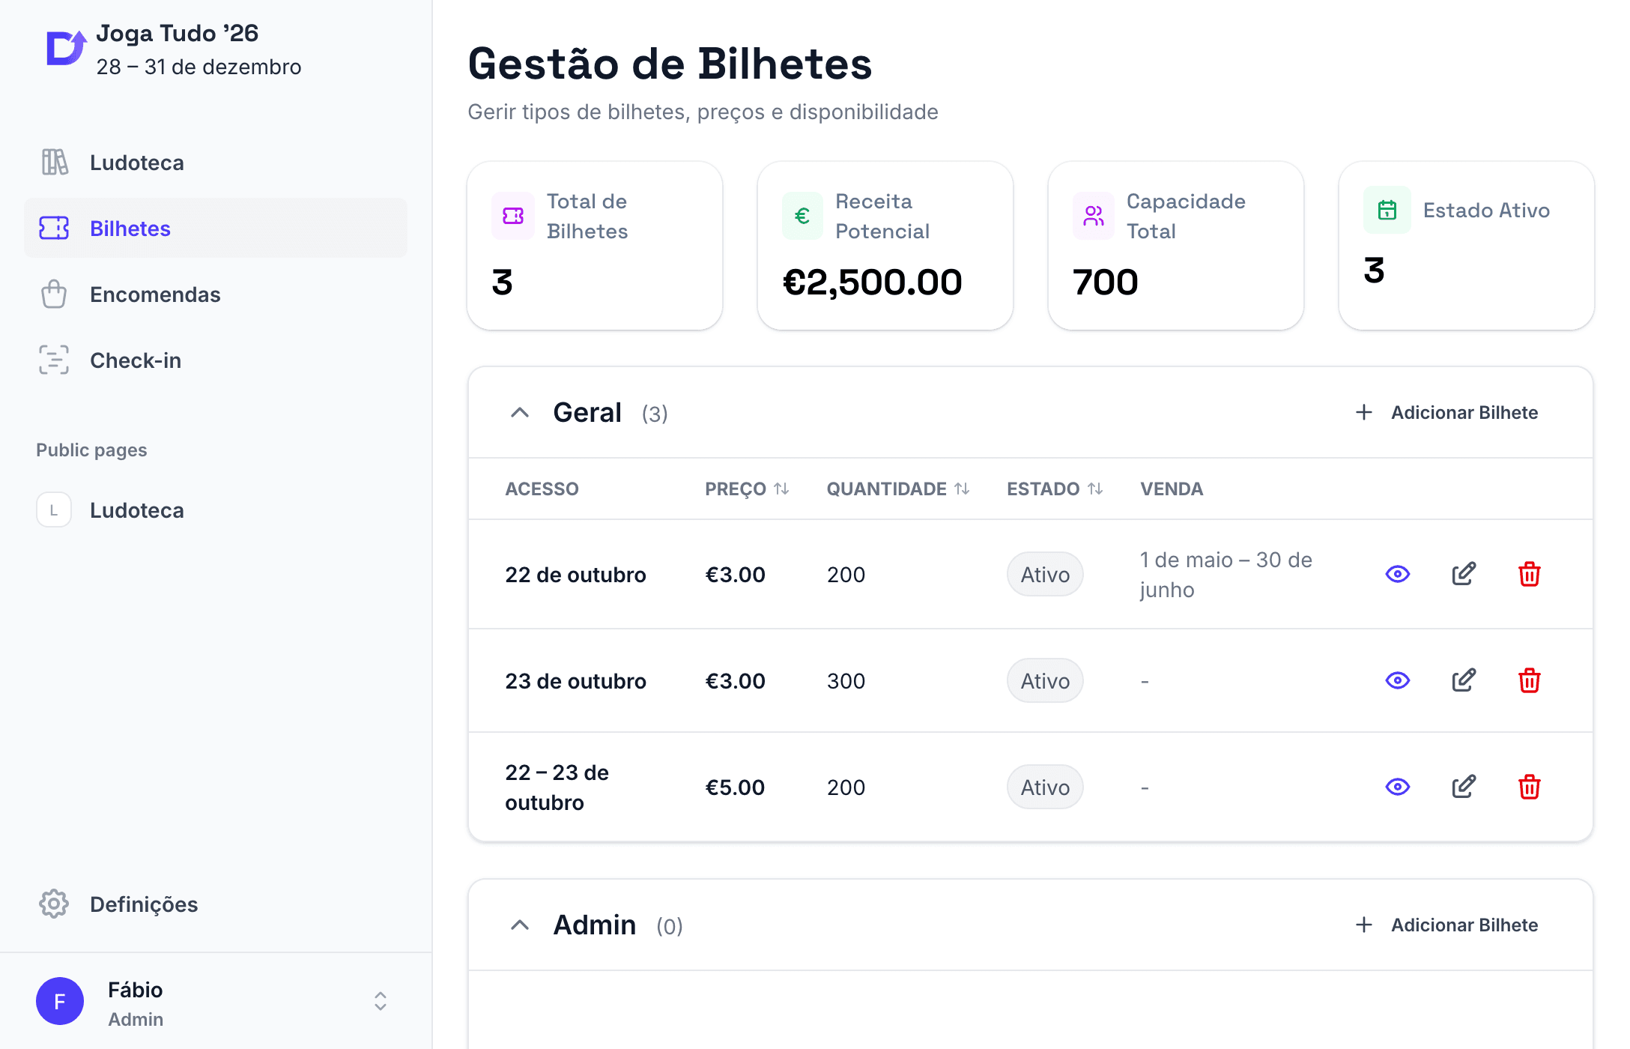Edit the 23 de outubro ticket
1630x1049 pixels.
[1464, 681]
